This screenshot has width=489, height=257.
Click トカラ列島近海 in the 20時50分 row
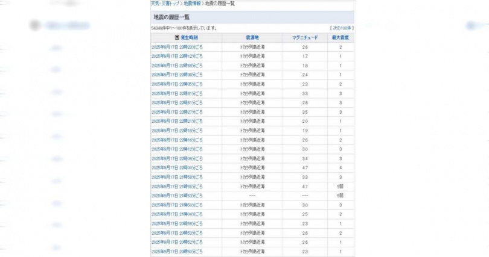click(252, 252)
